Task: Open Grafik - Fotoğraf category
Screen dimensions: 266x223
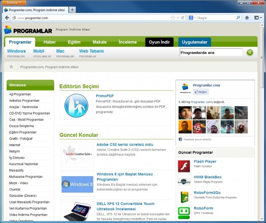Action: (x=21, y=139)
